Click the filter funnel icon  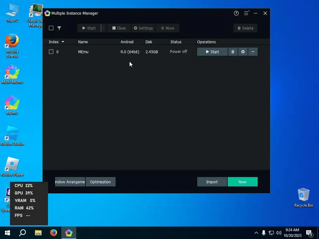pos(59,28)
